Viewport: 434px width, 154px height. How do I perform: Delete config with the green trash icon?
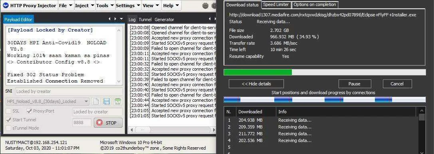(118, 101)
